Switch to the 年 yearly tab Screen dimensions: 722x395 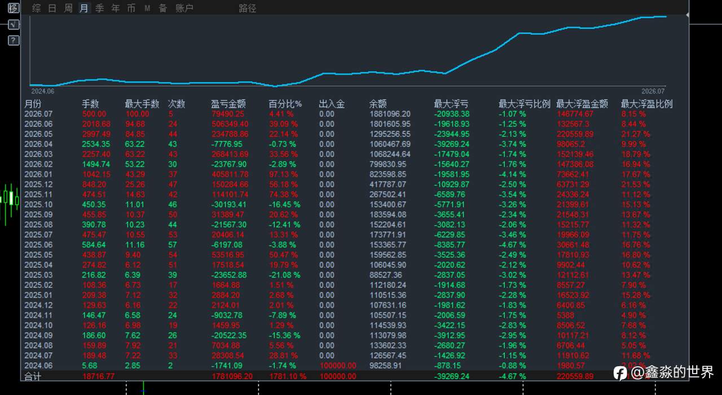[x=116, y=8]
